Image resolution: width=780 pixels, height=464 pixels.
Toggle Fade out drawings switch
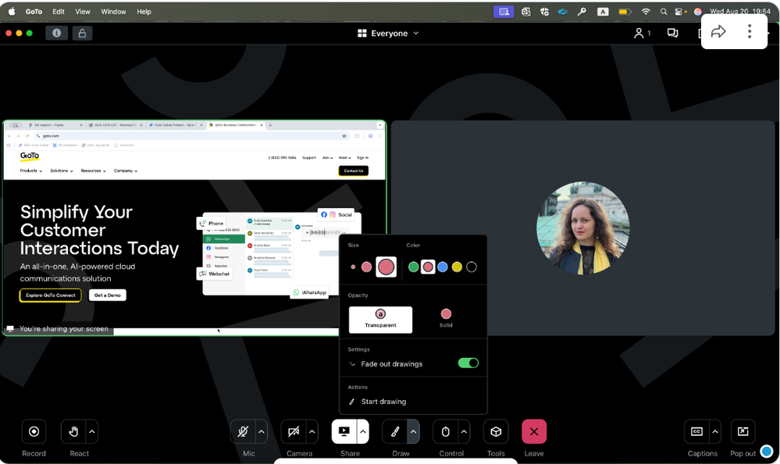(468, 363)
